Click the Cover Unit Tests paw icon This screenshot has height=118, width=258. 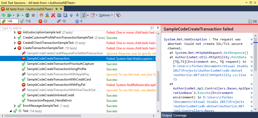pyautogui.click(x=41, y=15)
